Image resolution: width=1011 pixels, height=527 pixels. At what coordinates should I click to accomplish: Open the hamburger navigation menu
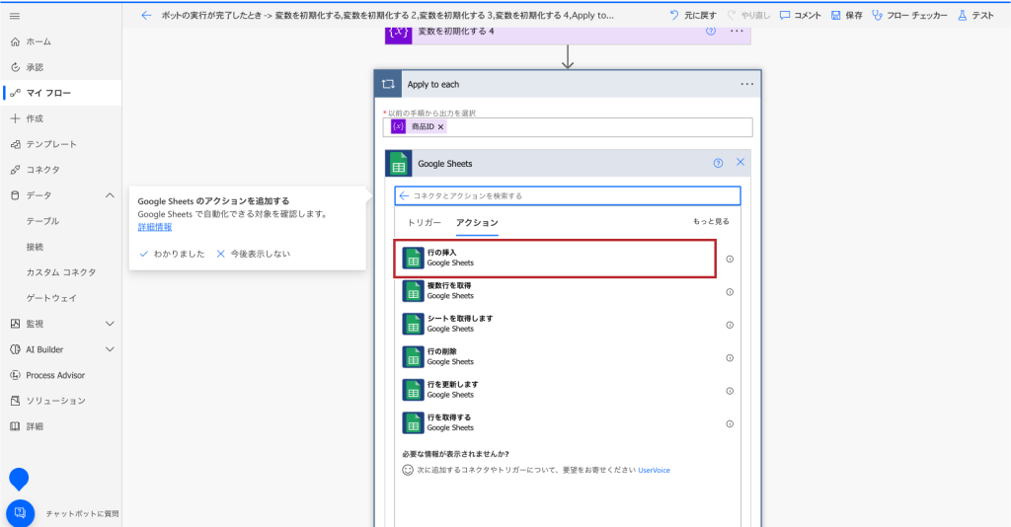pyautogui.click(x=15, y=16)
